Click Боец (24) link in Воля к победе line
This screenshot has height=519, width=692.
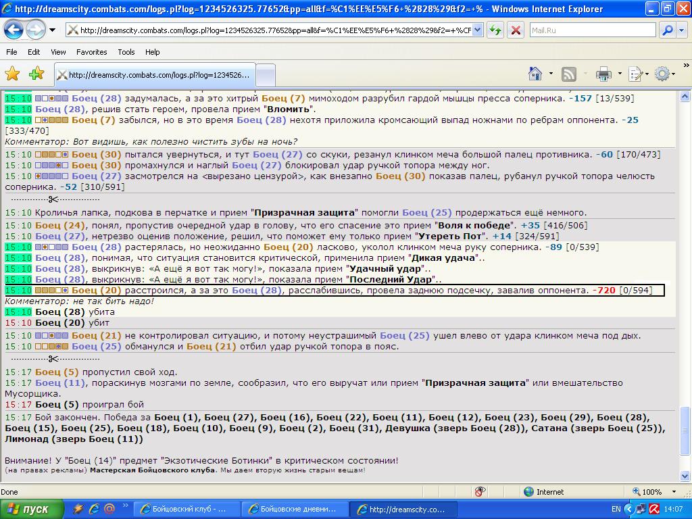(x=59, y=226)
